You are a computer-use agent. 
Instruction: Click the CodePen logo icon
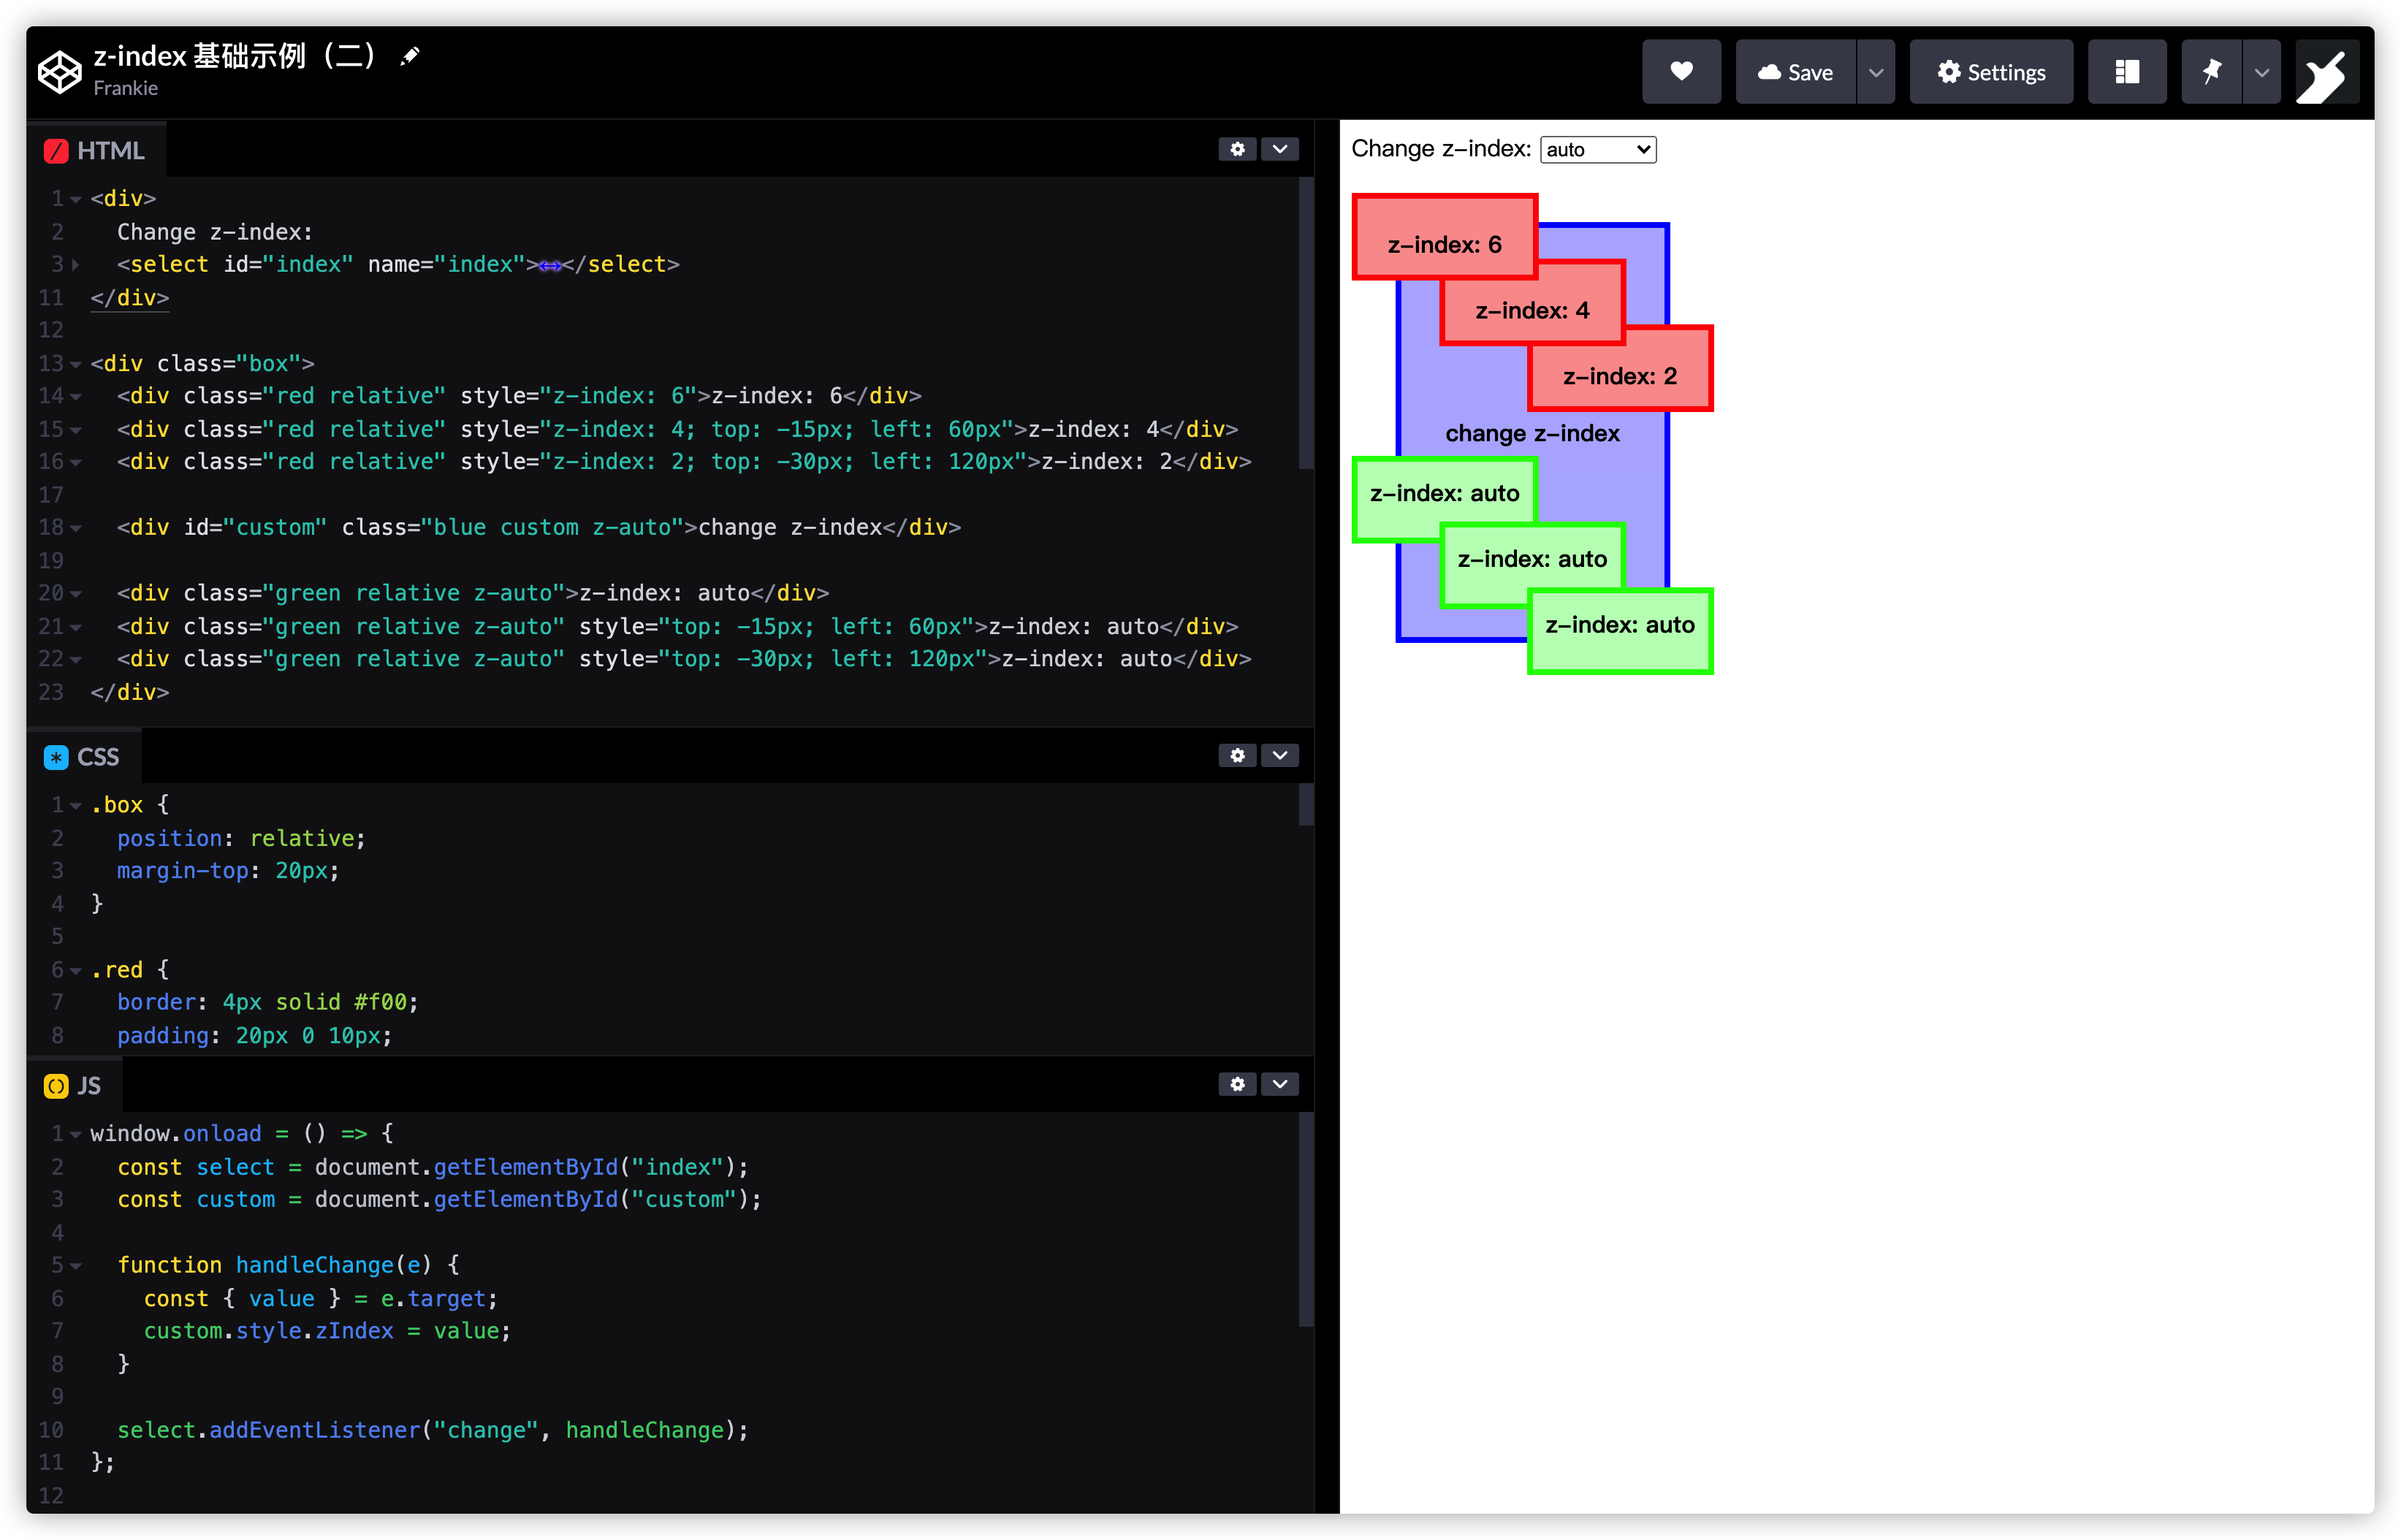[x=59, y=72]
